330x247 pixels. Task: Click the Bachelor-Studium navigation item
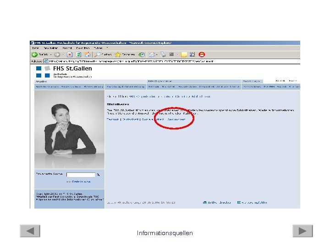47,86
